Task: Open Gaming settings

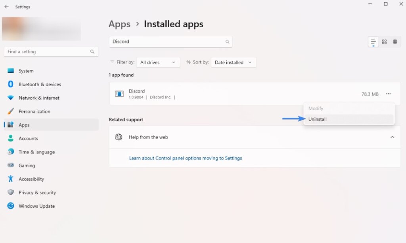Action: coord(51,165)
